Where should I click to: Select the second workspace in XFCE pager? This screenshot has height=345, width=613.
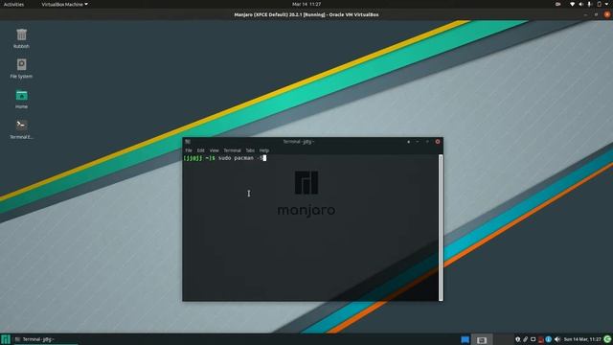(482, 339)
